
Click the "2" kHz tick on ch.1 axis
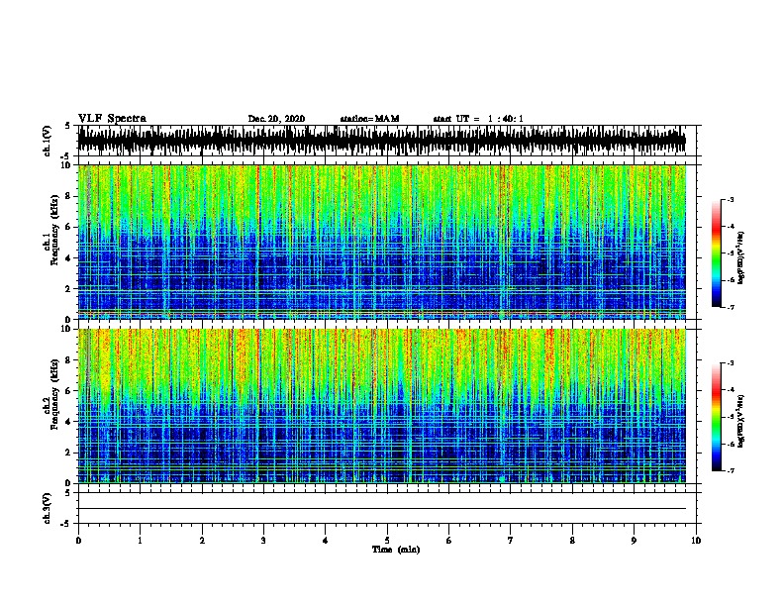coord(68,288)
